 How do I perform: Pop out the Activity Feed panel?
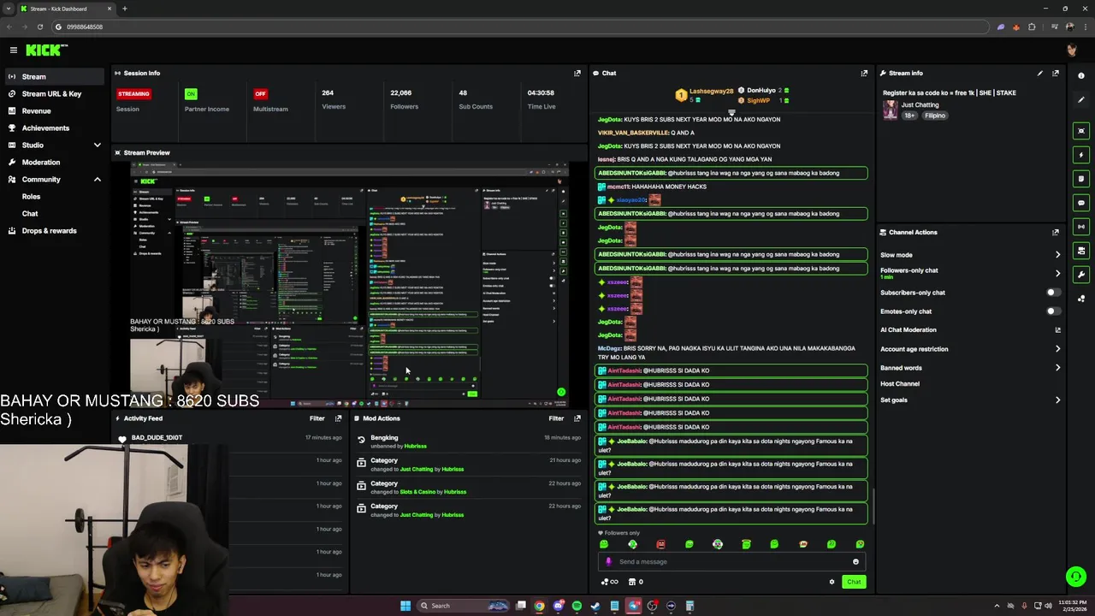[338, 418]
